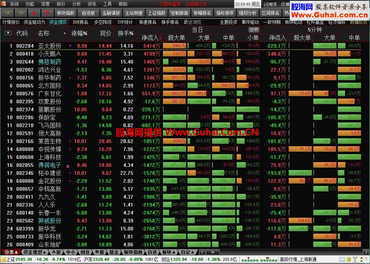370x264 pixels.
Task: Click the 定制版面 toolbar button
Action: pos(179,13)
